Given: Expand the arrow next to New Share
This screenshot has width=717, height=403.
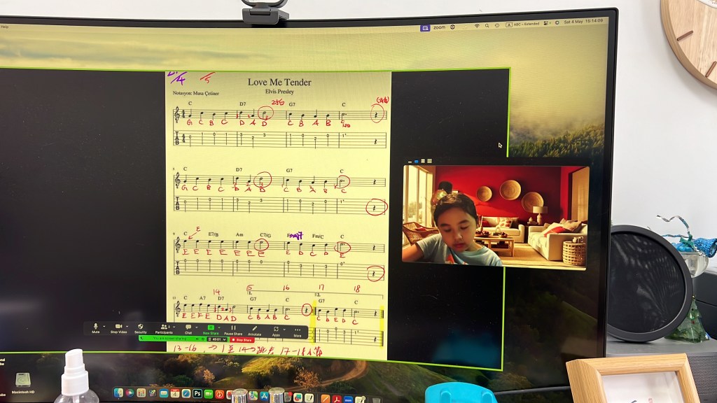Looking at the screenshot, I should (220, 326).
